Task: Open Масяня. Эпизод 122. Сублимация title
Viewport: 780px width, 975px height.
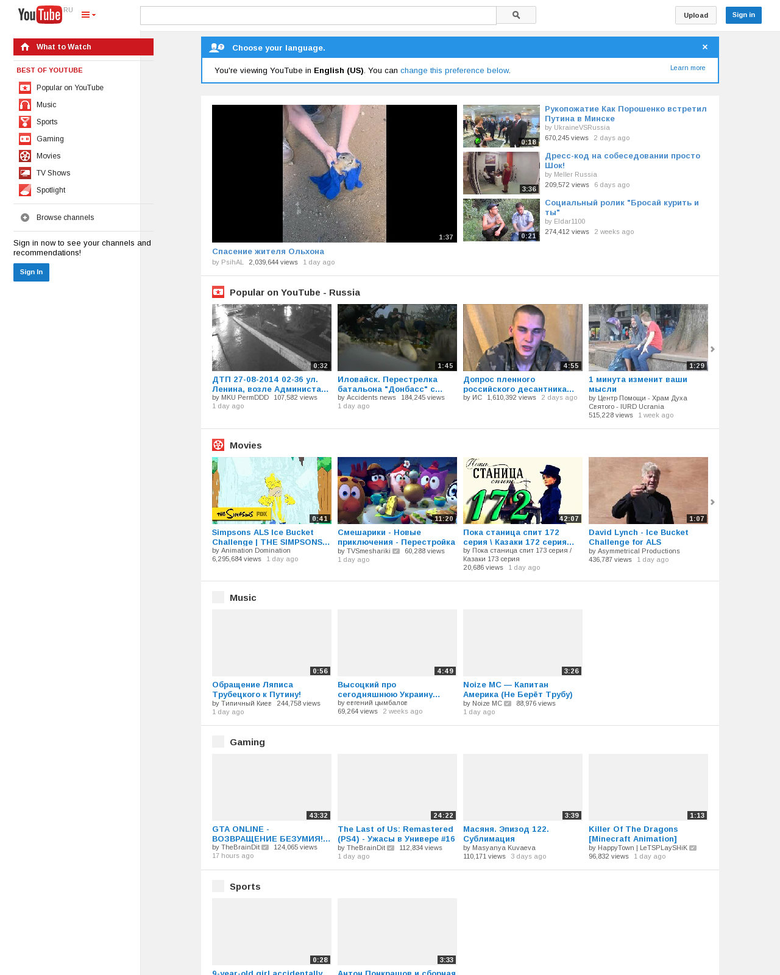Action: click(x=506, y=834)
